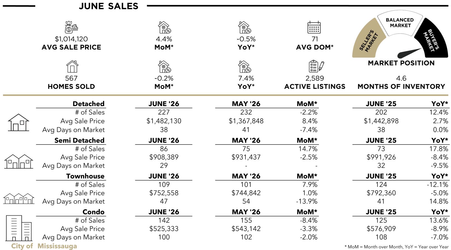Click the JUNE SALES title
Image resolution: width=451 pixels, height=250 pixels.
[109, 6]
